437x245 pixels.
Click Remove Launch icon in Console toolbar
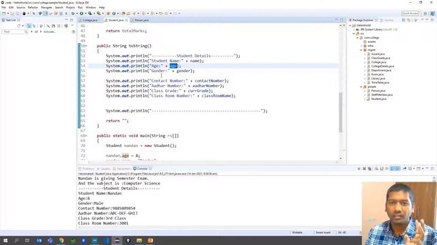(364, 169)
